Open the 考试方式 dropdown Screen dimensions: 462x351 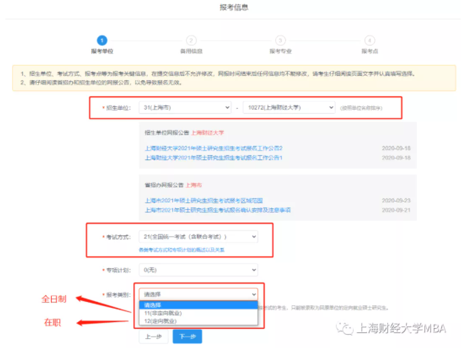(x=198, y=237)
